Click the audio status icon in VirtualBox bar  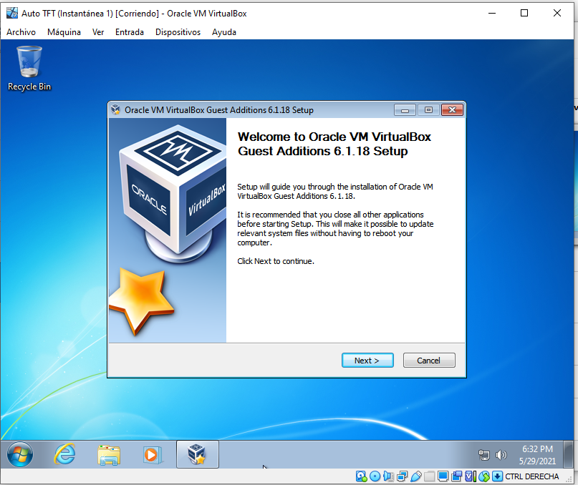pyautogui.click(x=388, y=476)
